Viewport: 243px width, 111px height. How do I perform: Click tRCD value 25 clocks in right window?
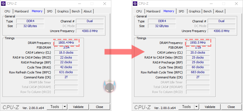(x=198, y=57)
